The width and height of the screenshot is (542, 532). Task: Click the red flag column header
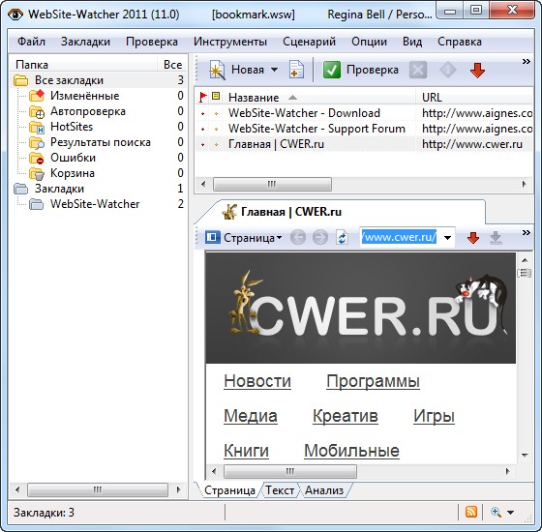tap(203, 97)
